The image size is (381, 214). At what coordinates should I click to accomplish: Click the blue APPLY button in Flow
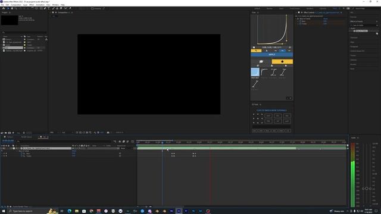click(x=271, y=55)
